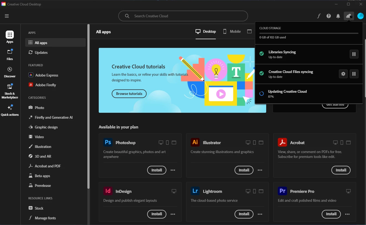Image resolution: width=366 pixels, height=225 pixels.
Task: Open Illustrator more options menu
Action: [260, 170]
